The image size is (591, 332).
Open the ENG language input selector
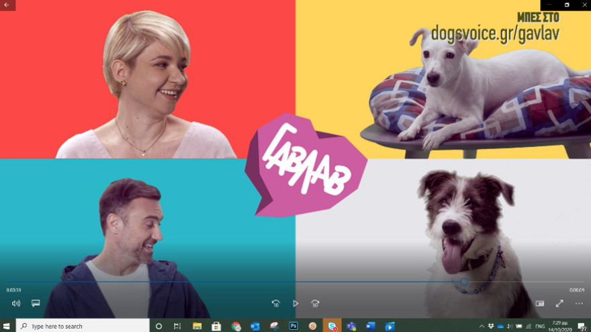[x=540, y=326]
